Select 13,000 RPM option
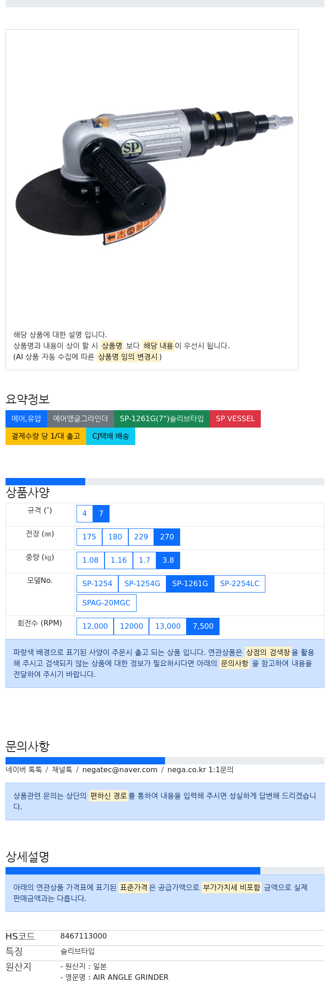Image resolution: width=330 pixels, height=983 pixels. pyautogui.click(x=168, y=626)
